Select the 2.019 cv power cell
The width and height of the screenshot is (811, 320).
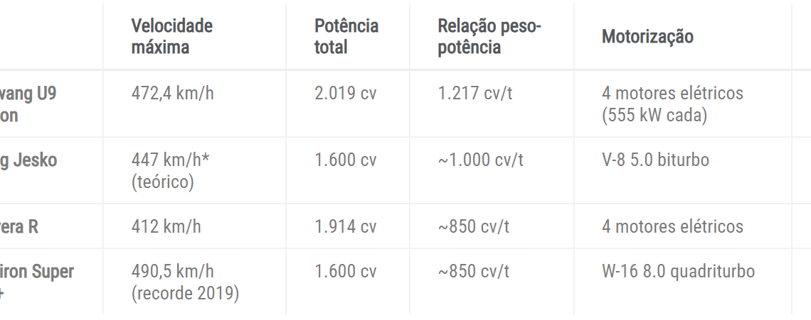(x=346, y=93)
